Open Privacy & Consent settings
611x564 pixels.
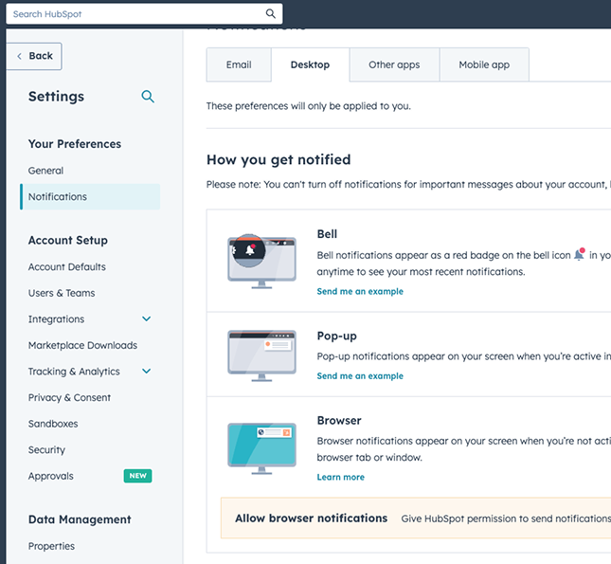pos(69,397)
